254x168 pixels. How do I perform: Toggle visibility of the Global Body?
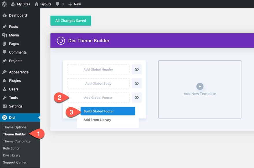pyautogui.click(x=137, y=83)
